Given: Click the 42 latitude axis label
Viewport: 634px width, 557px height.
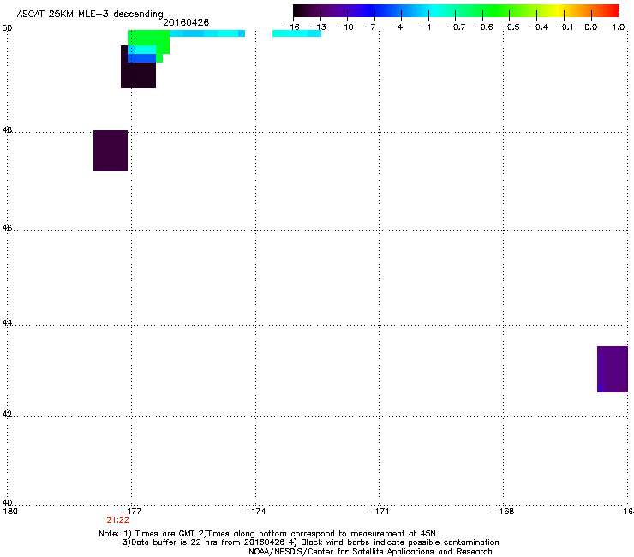Looking at the screenshot, I should point(7,414).
